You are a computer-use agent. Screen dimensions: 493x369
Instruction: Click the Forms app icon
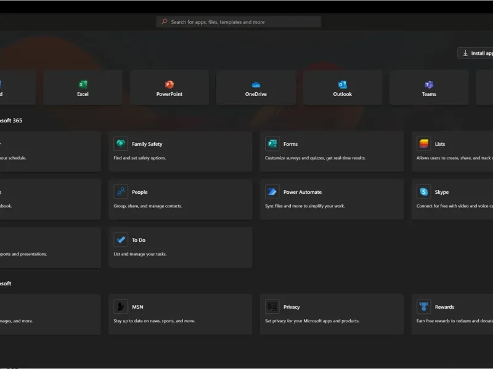[x=272, y=144]
